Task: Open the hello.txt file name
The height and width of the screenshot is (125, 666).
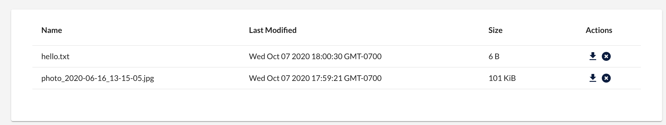Action: (x=55, y=56)
